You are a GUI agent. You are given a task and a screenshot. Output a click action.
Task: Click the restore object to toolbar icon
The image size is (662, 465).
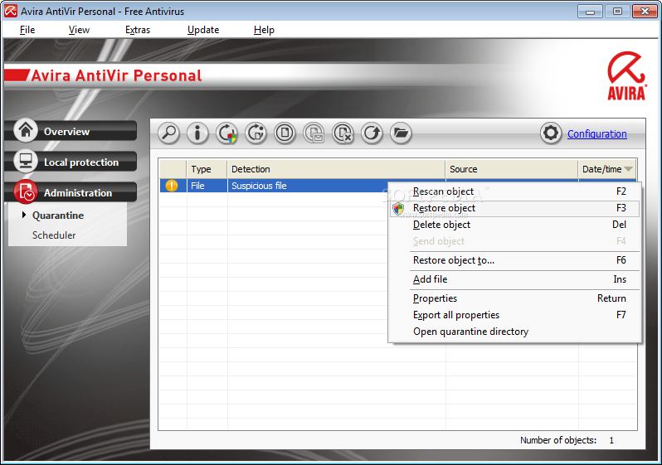coord(256,133)
